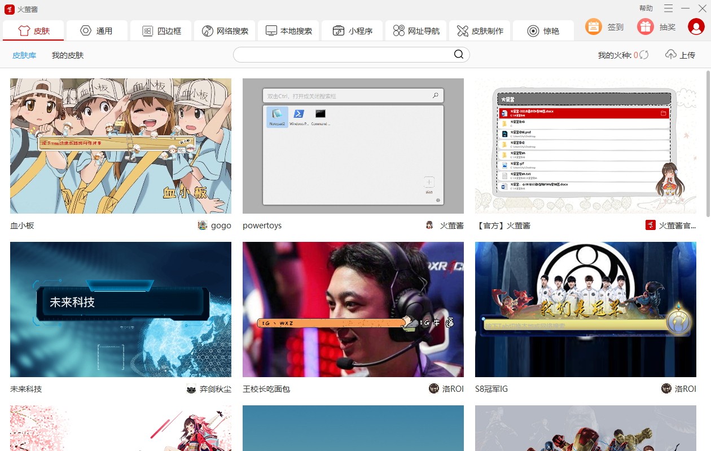Open the cherry blossom anime skin thumbnail
This screenshot has height=451, width=711.
tap(121, 428)
